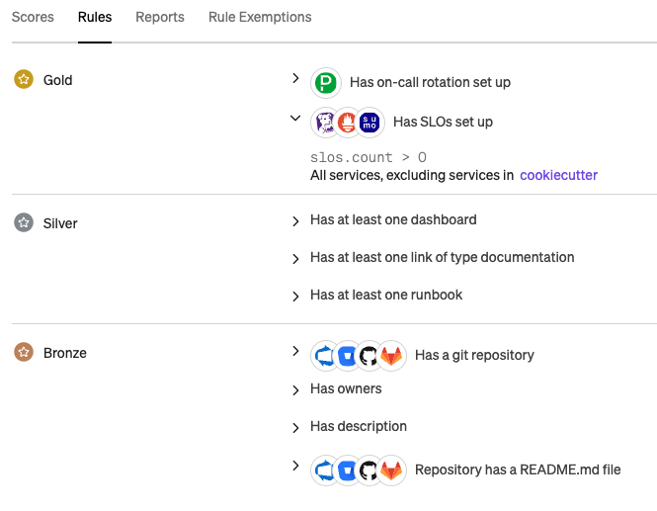Click the Has description rule text
The width and height of the screenshot is (657, 511).
(x=359, y=426)
